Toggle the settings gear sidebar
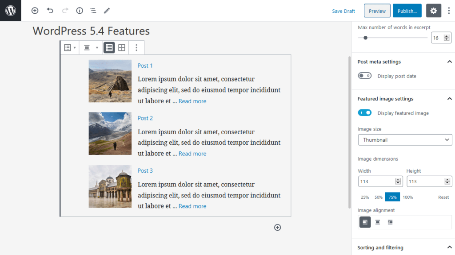The height and width of the screenshot is (255, 455). coord(434,11)
